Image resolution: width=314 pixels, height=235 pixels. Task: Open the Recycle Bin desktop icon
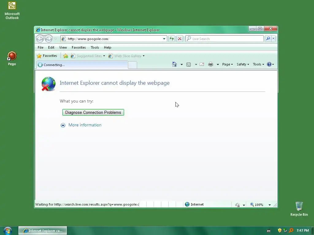(299, 209)
